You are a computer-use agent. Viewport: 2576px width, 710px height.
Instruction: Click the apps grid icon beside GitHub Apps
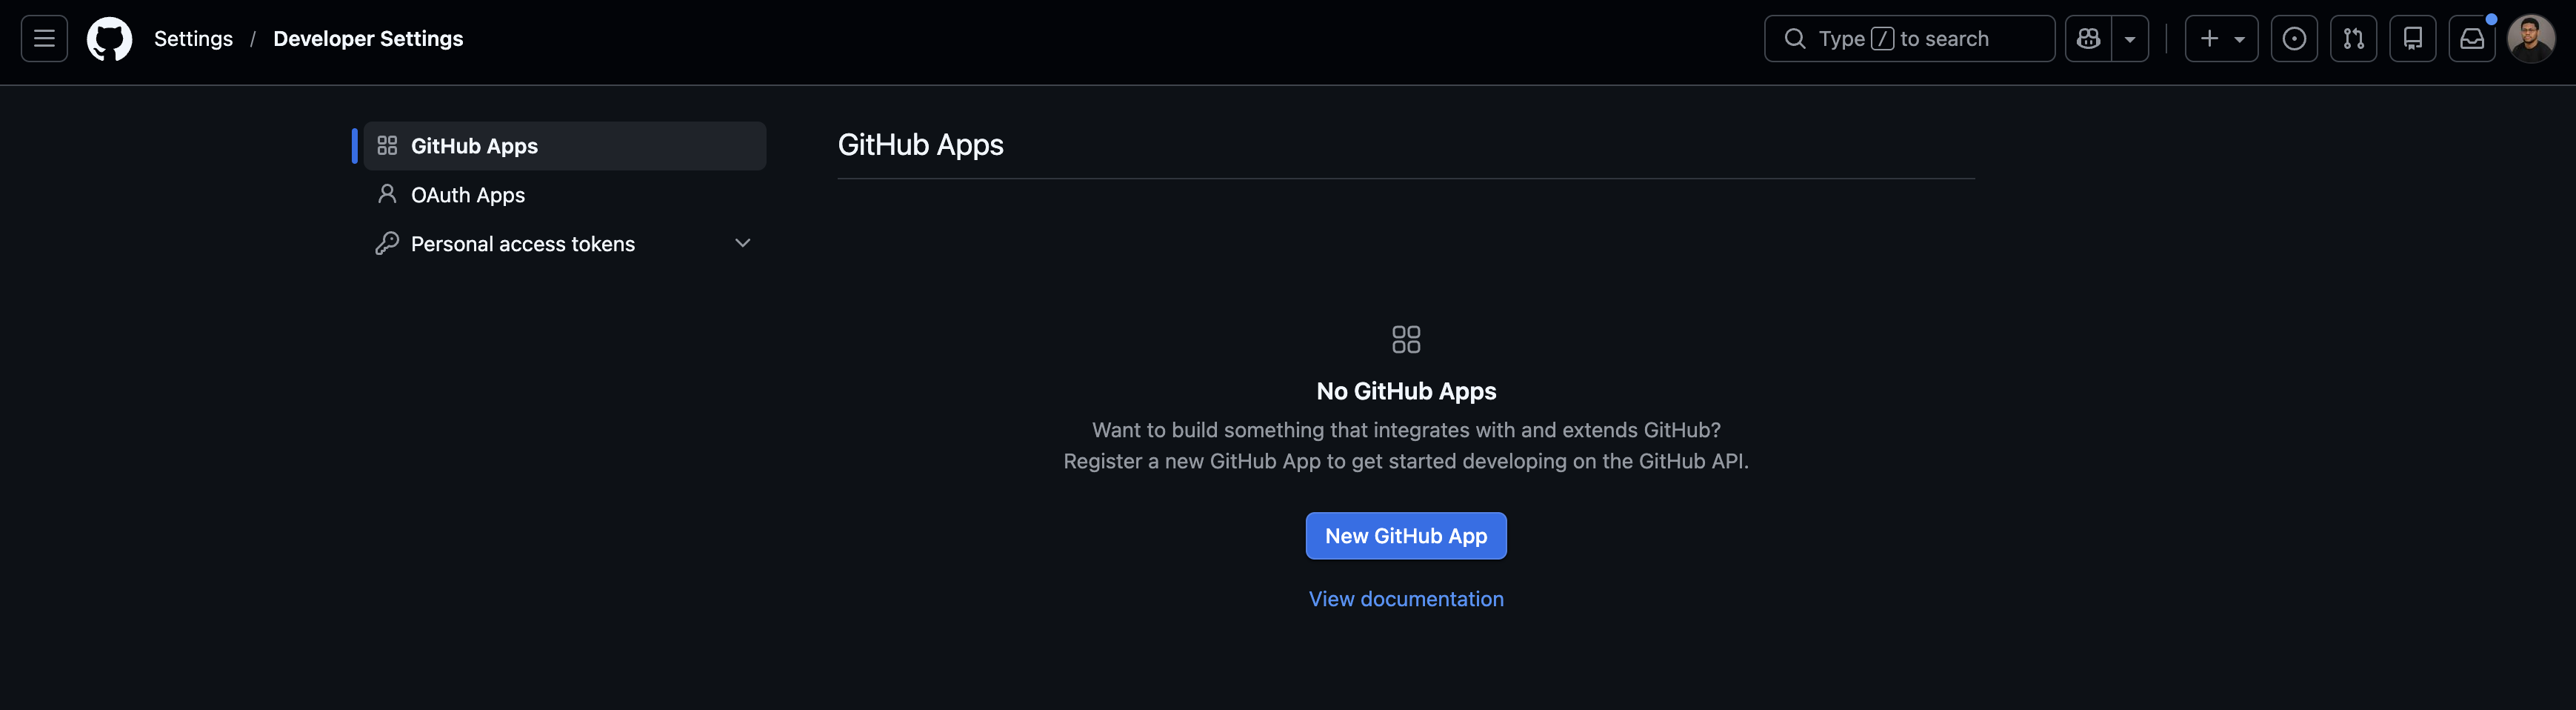pos(387,146)
